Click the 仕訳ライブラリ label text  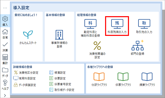click(99, 85)
